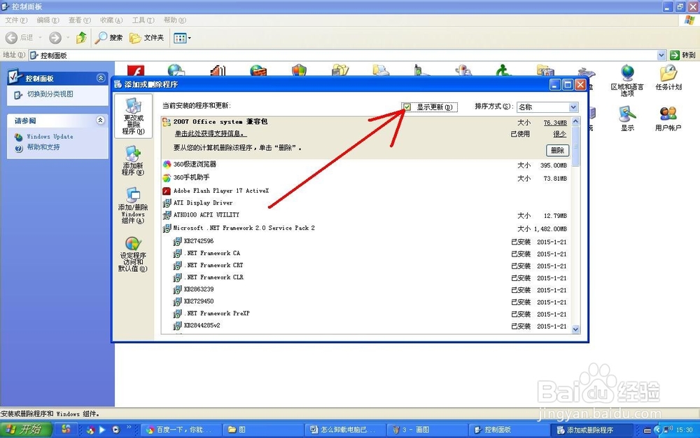
Task: Switch to 控制面板 taskbar item
Action: pyautogui.click(x=509, y=430)
